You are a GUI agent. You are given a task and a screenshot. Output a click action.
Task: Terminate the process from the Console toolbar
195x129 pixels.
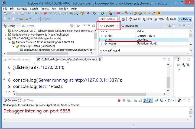(x=119, y=100)
